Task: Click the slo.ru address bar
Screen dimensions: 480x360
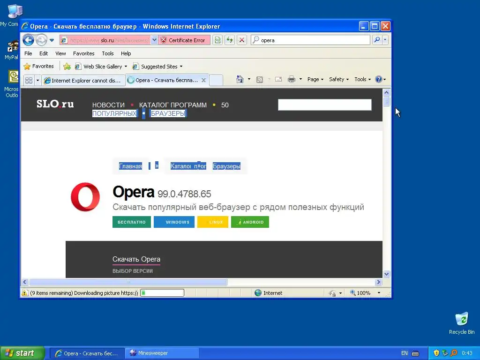Action: point(105,40)
